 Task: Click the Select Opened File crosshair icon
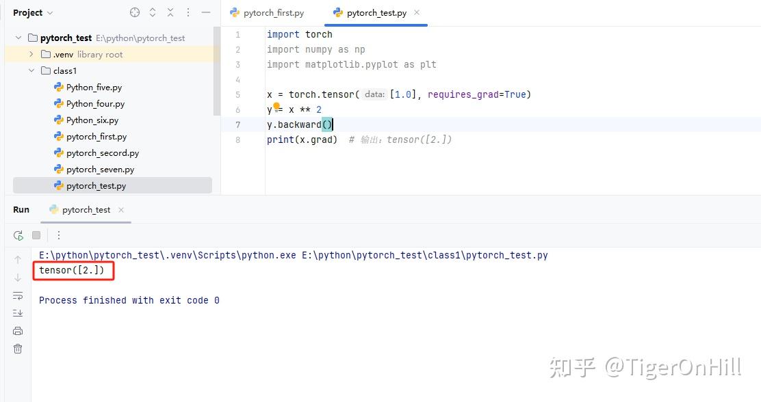(134, 12)
